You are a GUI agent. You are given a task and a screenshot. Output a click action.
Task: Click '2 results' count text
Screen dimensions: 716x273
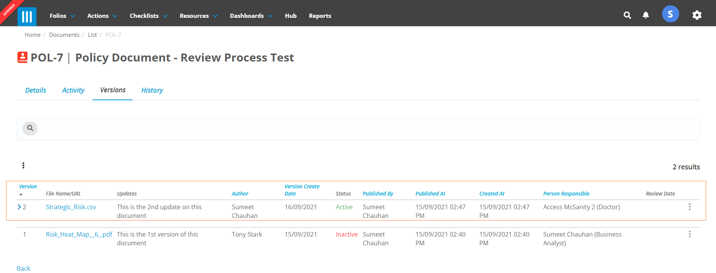[x=686, y=167]
